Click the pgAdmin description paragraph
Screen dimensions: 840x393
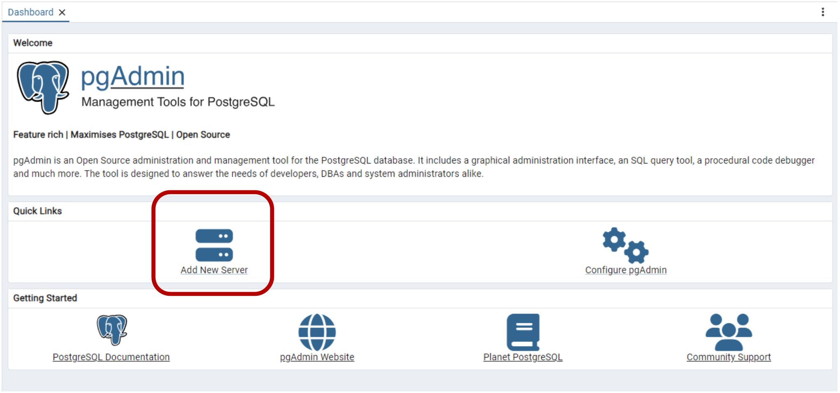point(414,167)
